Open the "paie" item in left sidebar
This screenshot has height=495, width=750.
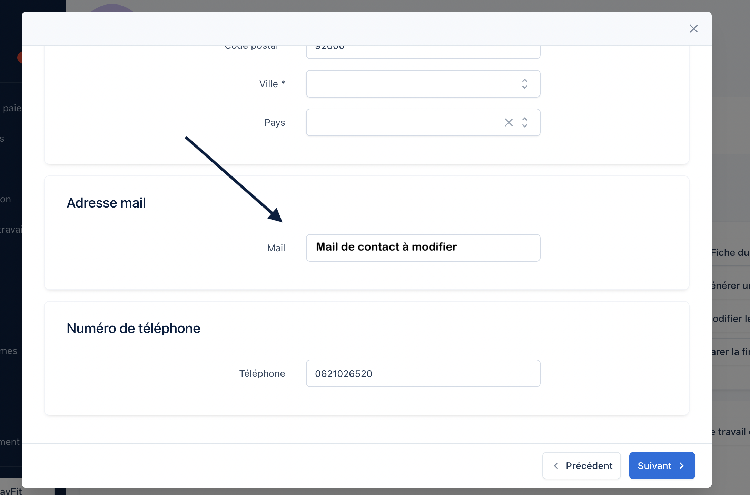11,108
